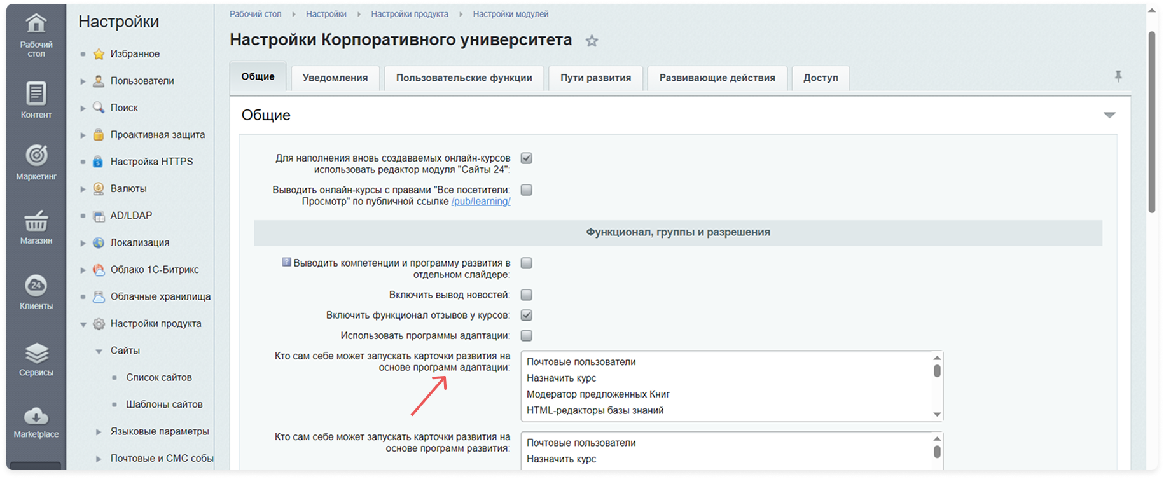This screenshot has height=479, width=1164.
Task: Uncheck Включить функционал отзывов у курсов
Action: click(526, 315)
